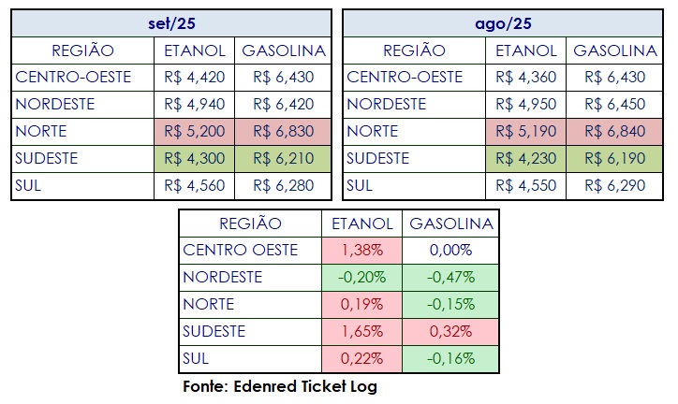Select the R$ 5,190 Norte ethanol cell

point(524,131)
